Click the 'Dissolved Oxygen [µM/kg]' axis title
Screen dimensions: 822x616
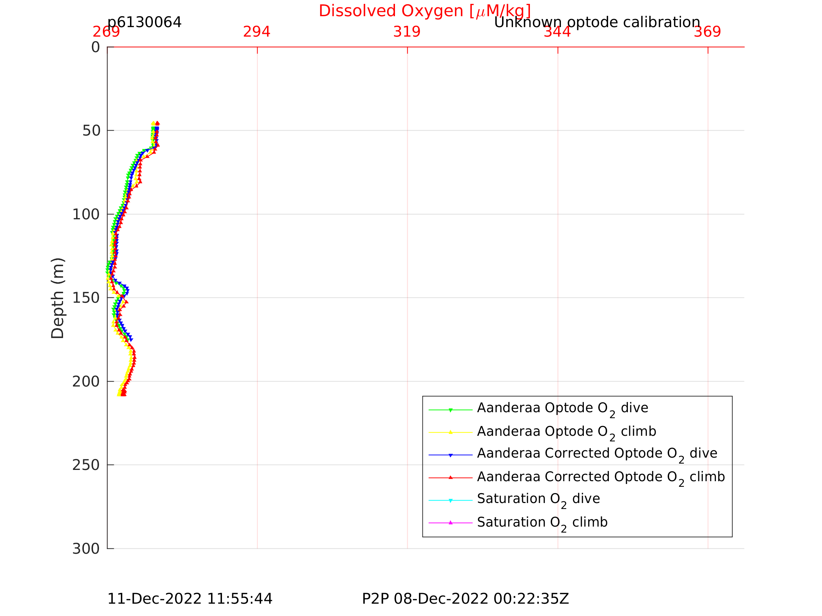pos(425,11)
